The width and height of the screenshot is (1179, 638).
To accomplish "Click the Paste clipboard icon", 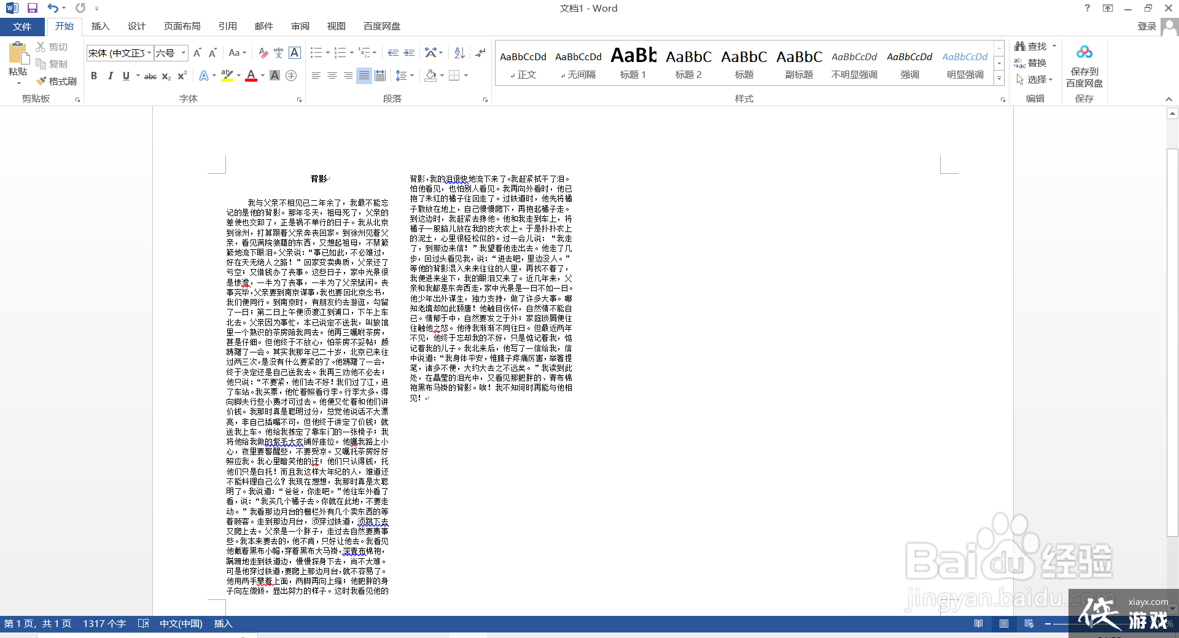I will coord(18,54).
